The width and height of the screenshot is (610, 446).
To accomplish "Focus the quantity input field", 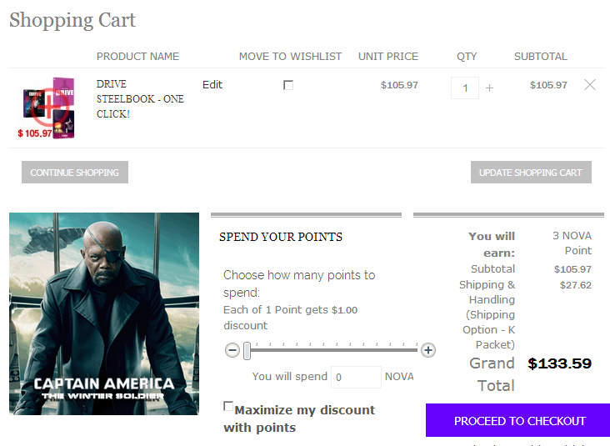I will pos(465,88).
